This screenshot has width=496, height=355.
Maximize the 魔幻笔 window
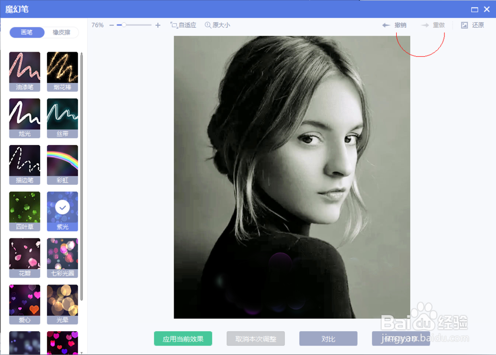[475, 9]
